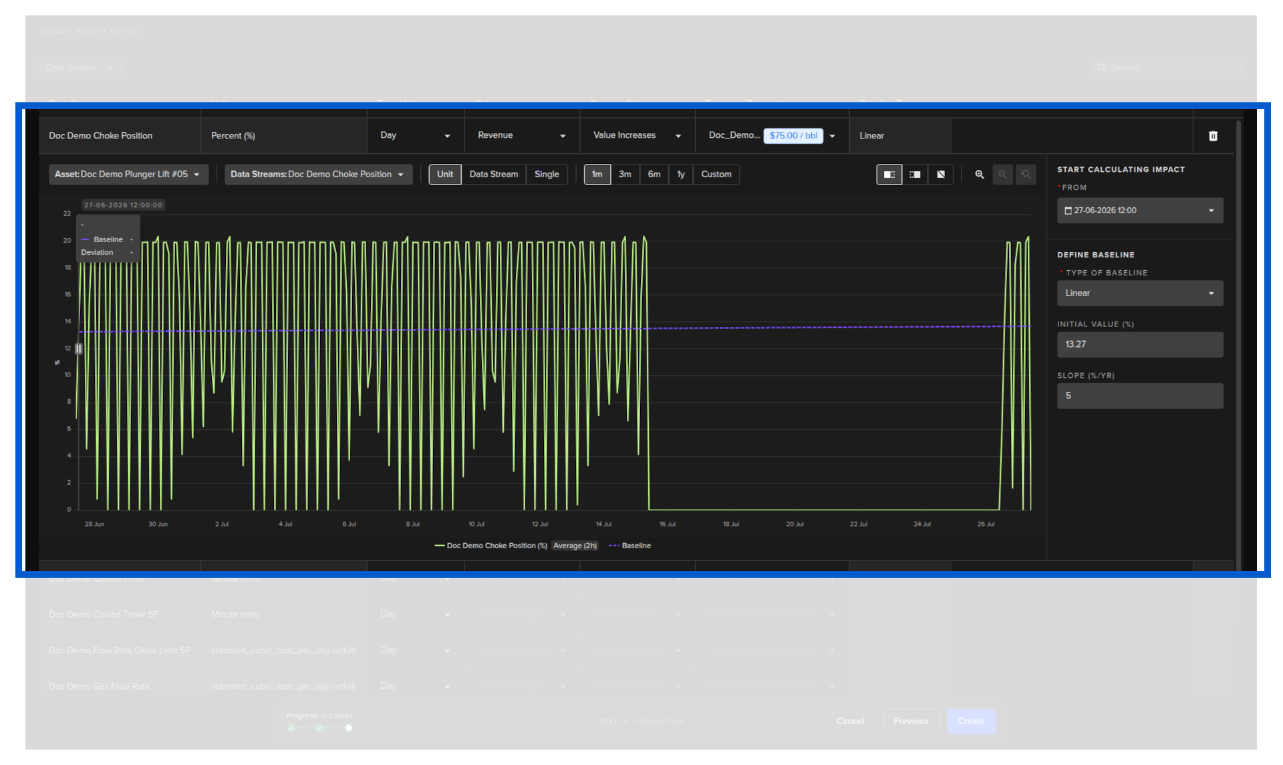Screen dimensions: 1283x765
Task: Open the Value Increases dropdown
Action: pyautogui.click(x=637, y=136)
